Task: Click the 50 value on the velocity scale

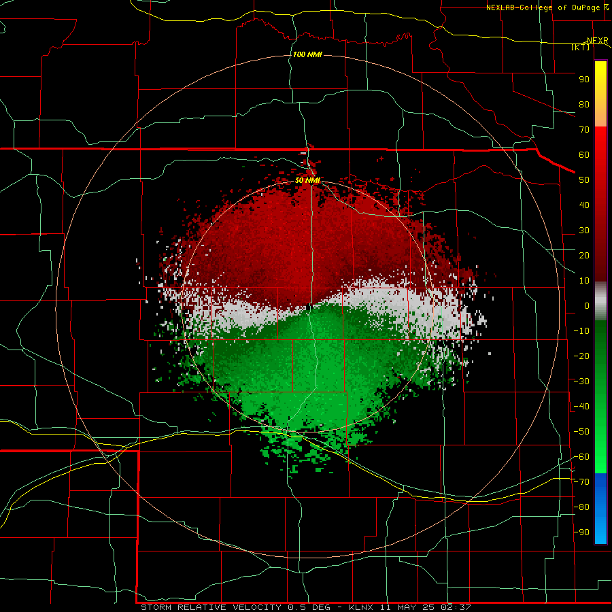Action: (584, 180)
